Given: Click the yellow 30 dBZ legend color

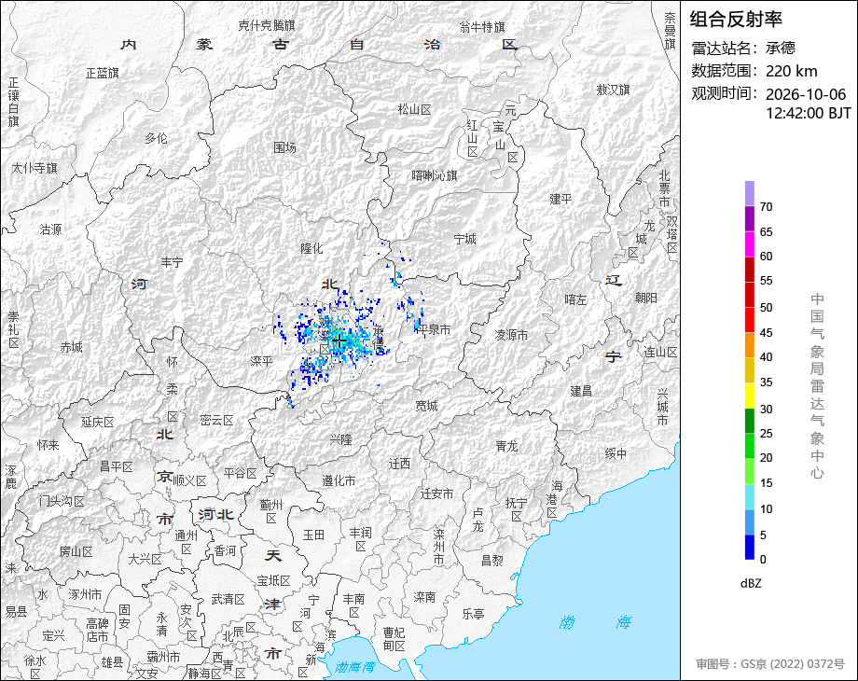Looking at the screenshot, I should [x=749, y=396].
